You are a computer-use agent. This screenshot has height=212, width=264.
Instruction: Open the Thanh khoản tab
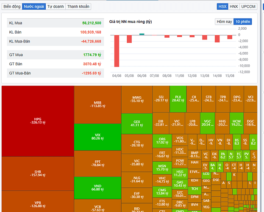(78, 7)
